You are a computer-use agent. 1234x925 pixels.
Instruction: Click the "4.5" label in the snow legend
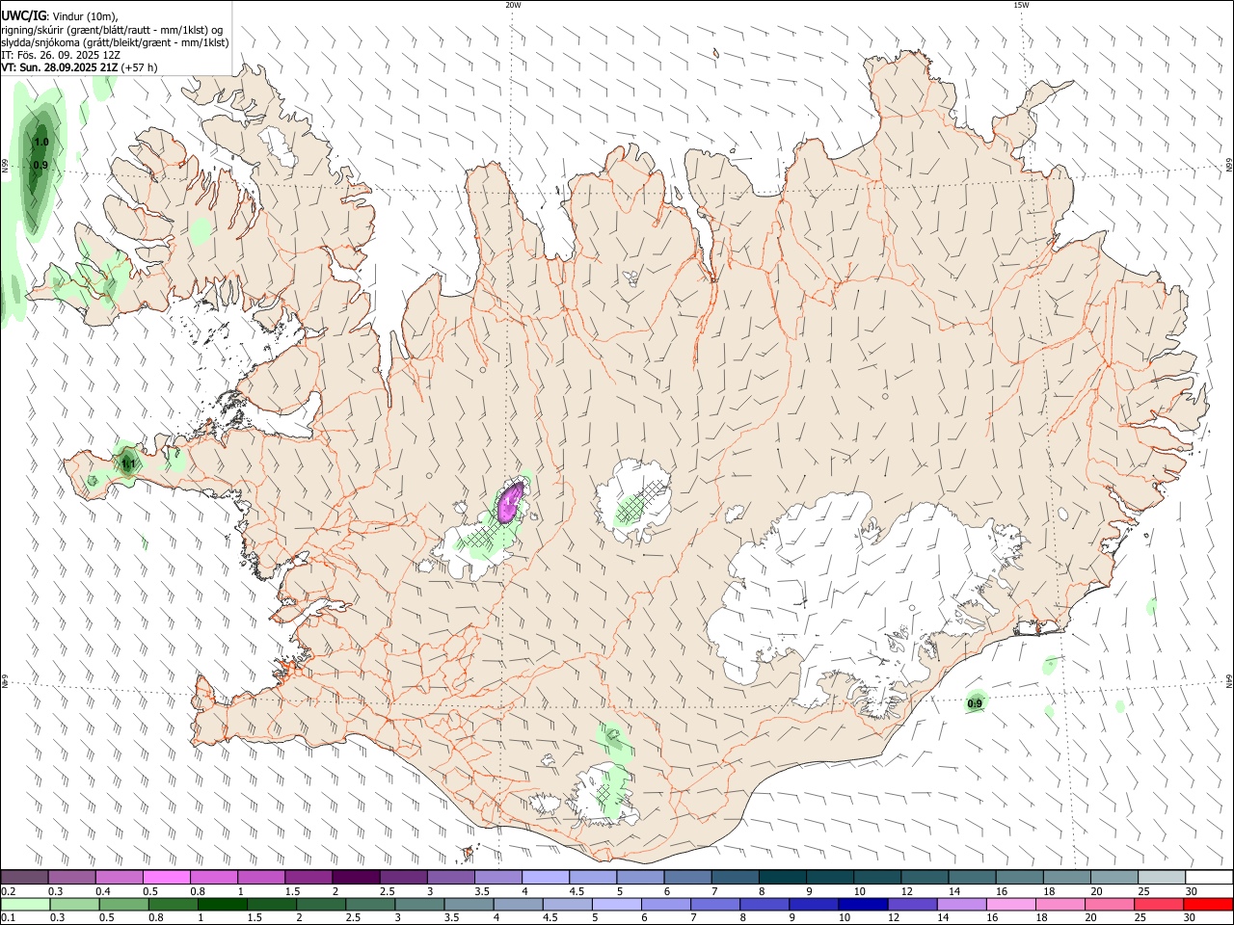577,891
